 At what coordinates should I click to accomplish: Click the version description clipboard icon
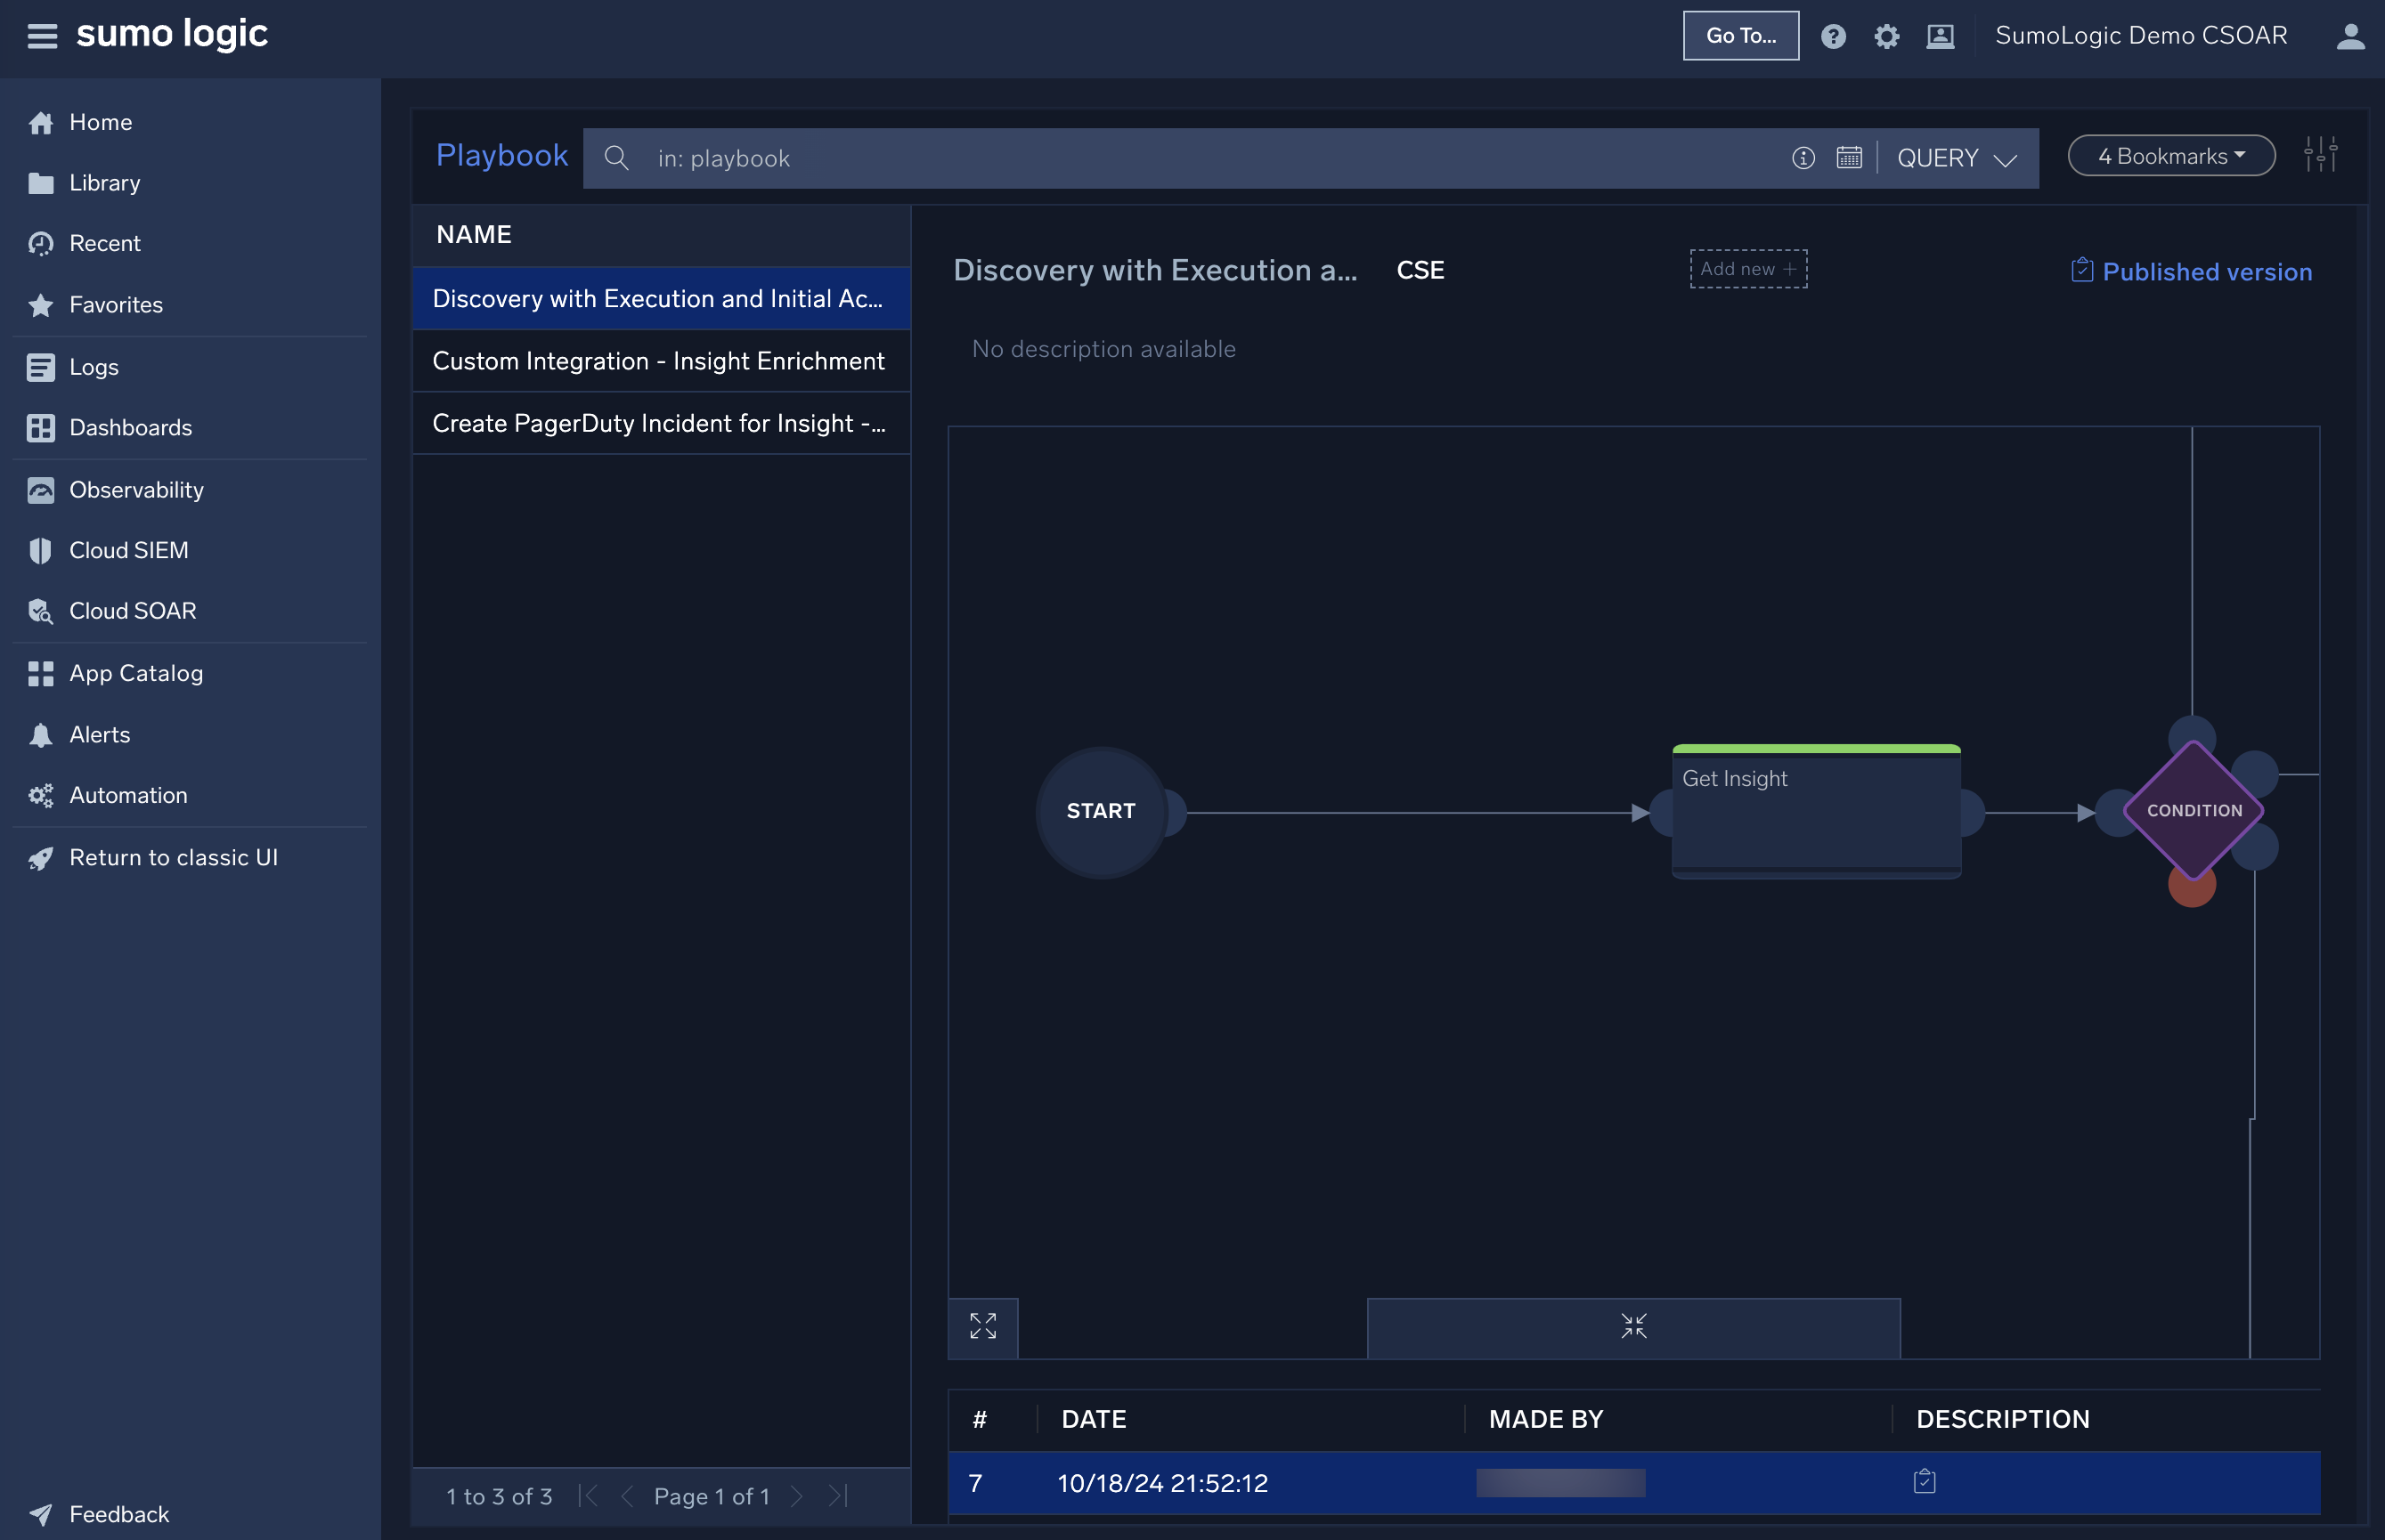1924,1482
